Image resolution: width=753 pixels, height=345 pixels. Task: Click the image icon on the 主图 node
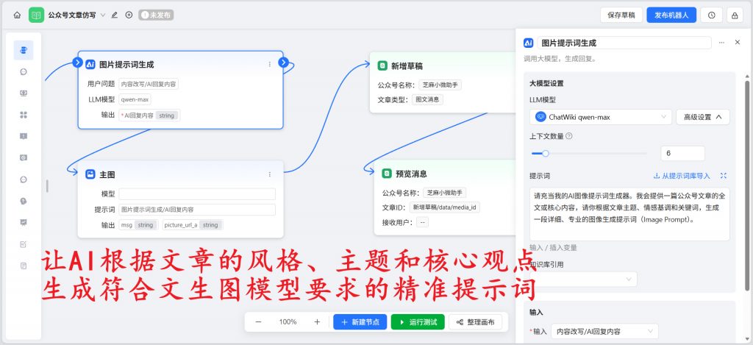90,174
